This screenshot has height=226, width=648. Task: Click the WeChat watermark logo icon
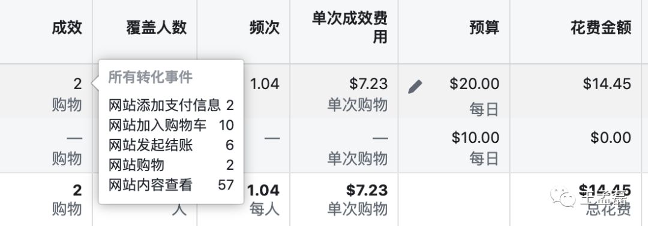(x=563, y=196)
